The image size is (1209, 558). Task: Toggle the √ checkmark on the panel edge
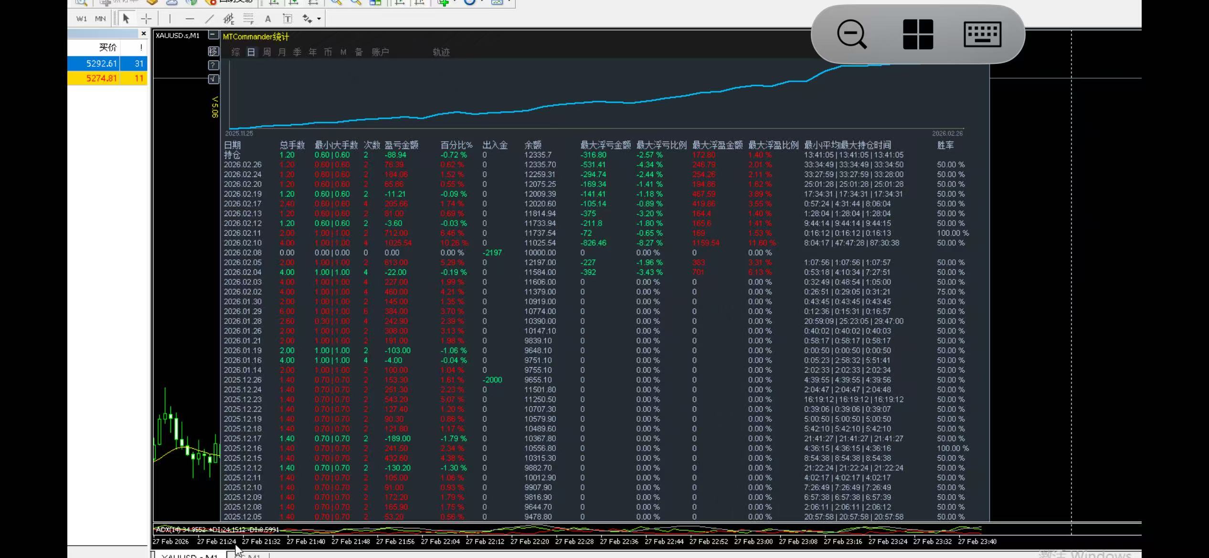pyautogui.click(x=213, y=79)
